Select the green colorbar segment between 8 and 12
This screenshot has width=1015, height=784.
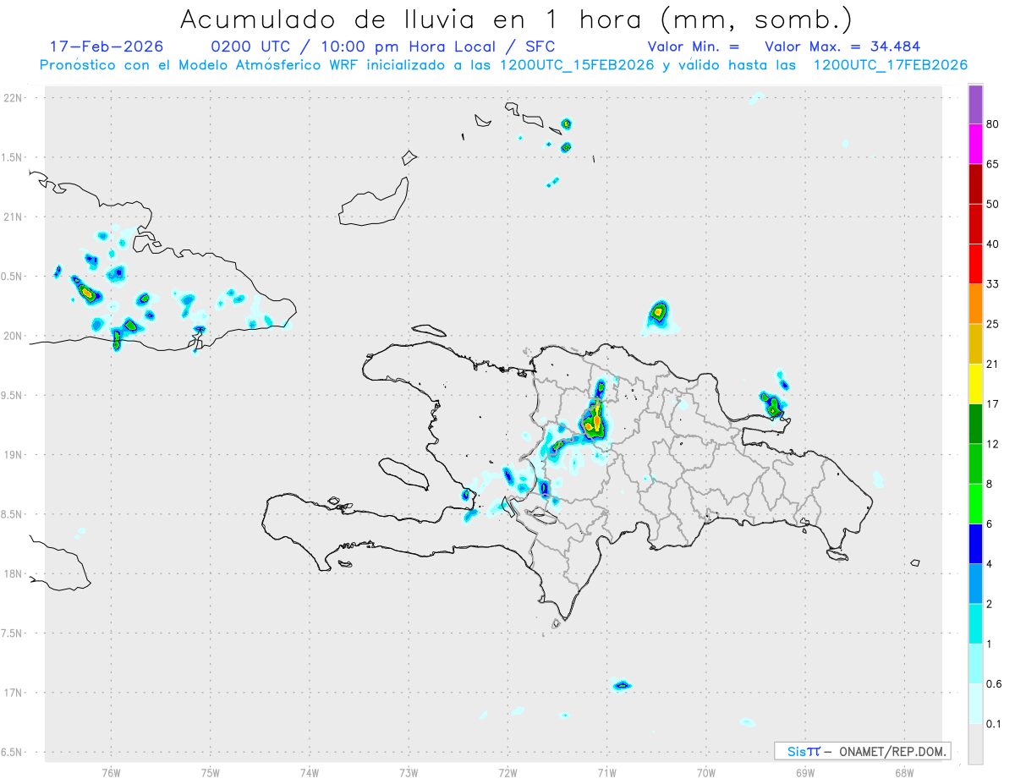coord(975,463)
